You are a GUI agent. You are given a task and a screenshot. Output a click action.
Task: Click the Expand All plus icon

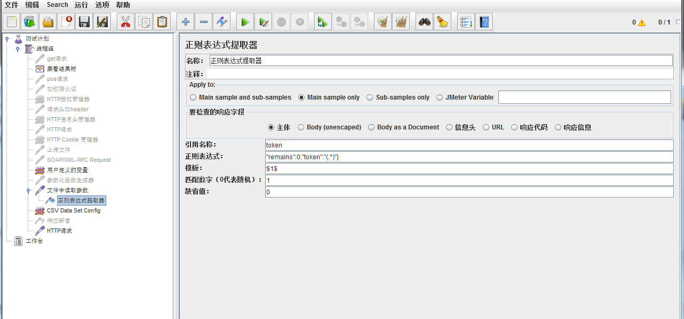pyautogui.click(x=186, y=22)
